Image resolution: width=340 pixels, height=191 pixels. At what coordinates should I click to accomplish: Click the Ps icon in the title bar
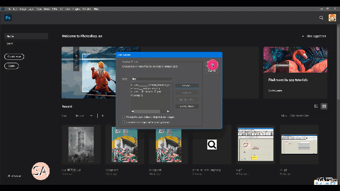(x=3, y=9)
